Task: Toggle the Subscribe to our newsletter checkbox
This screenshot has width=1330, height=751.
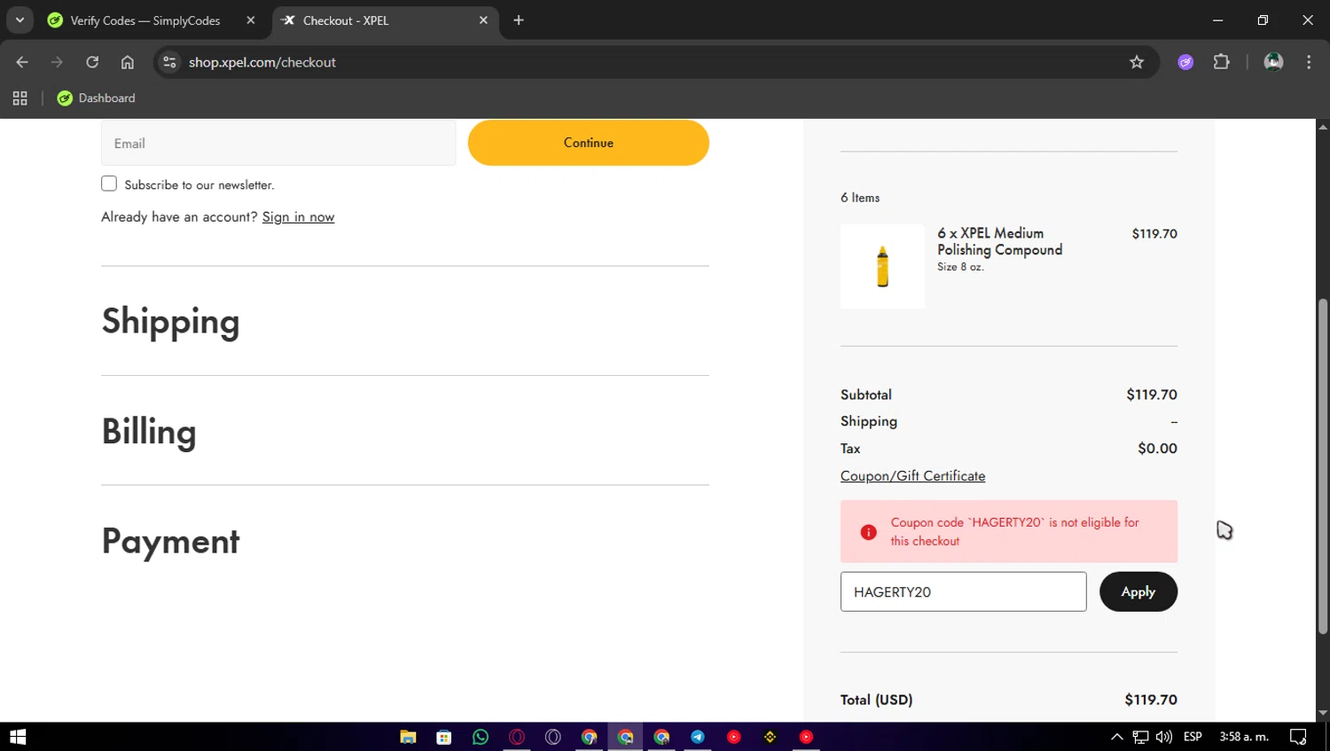Action: point(109,184)
